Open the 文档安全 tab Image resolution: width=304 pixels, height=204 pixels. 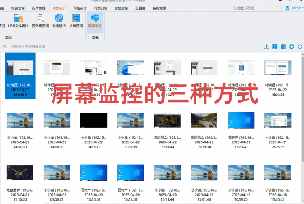pyautogui.click(x=121, y=8)
